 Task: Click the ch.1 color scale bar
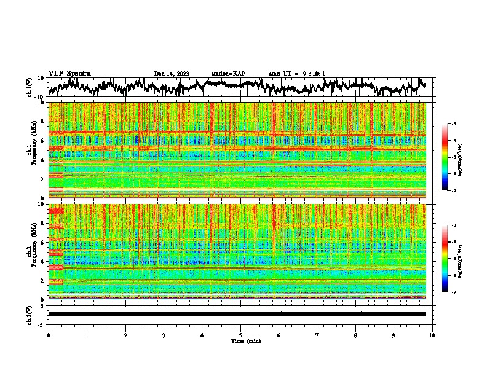445,157
